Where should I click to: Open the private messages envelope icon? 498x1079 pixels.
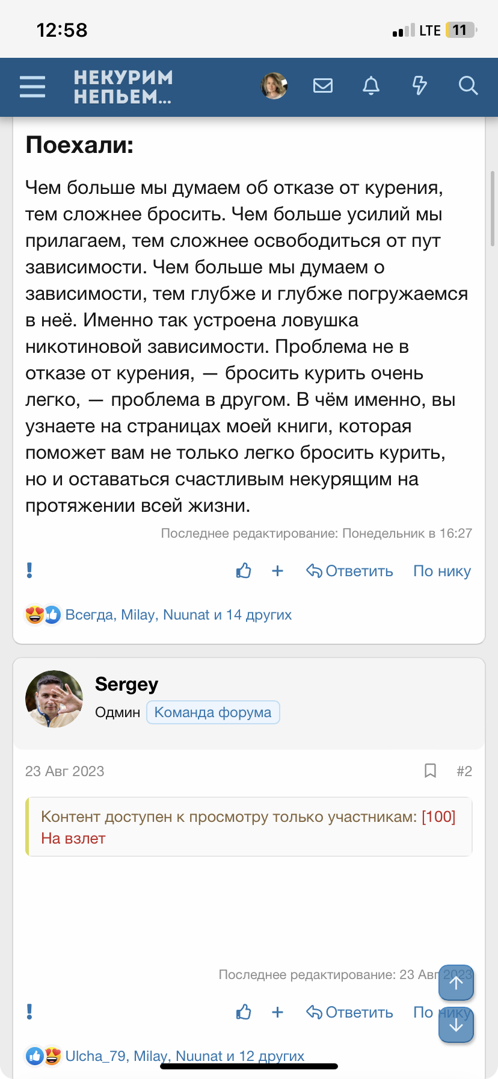tap(323, 86)
